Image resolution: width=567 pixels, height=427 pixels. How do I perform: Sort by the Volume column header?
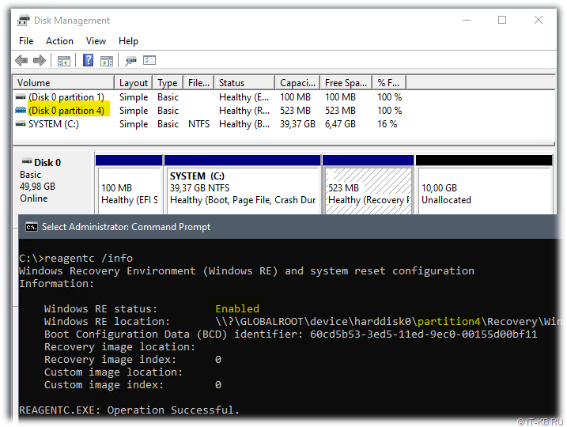(x=63, y=83)
